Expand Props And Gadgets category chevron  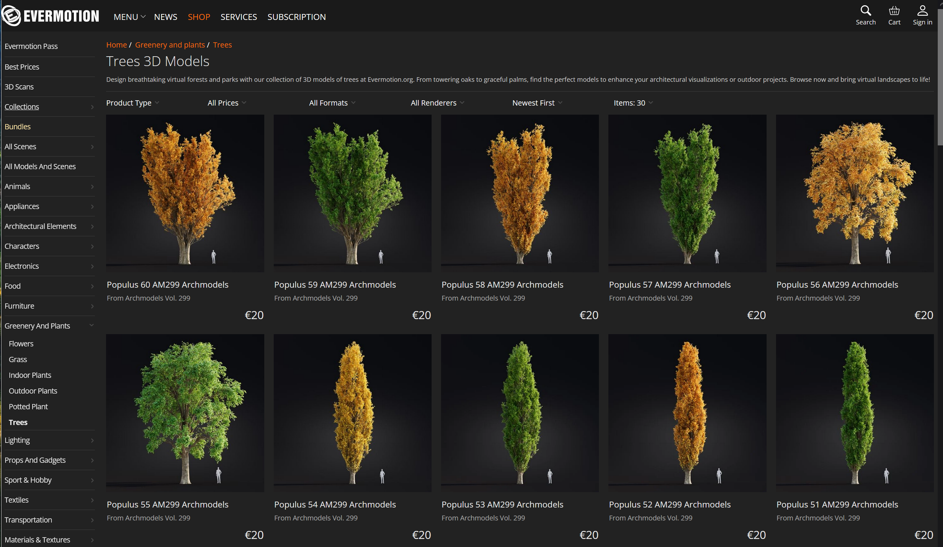click(x=92, y=460)
